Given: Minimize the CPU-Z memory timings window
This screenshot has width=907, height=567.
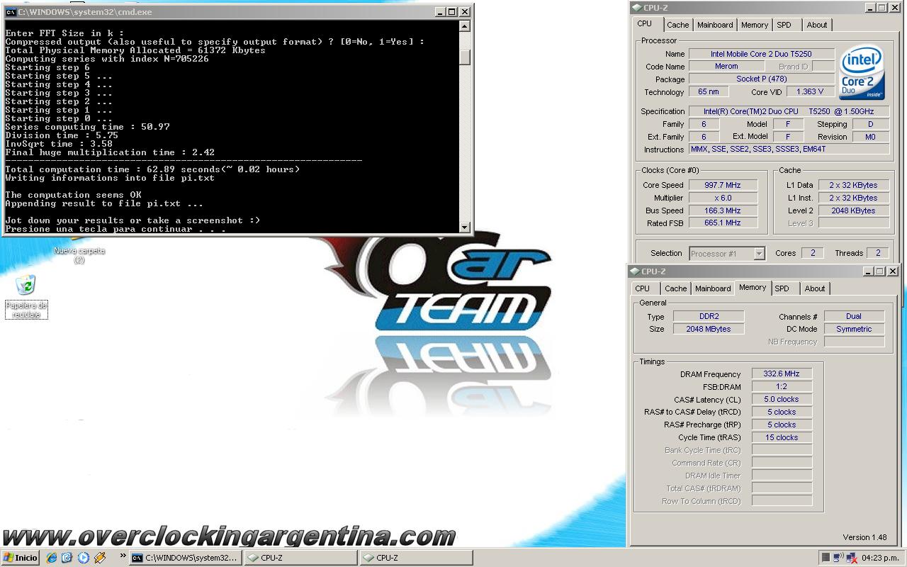Looking at the screenshot, I should click(868, 271).
